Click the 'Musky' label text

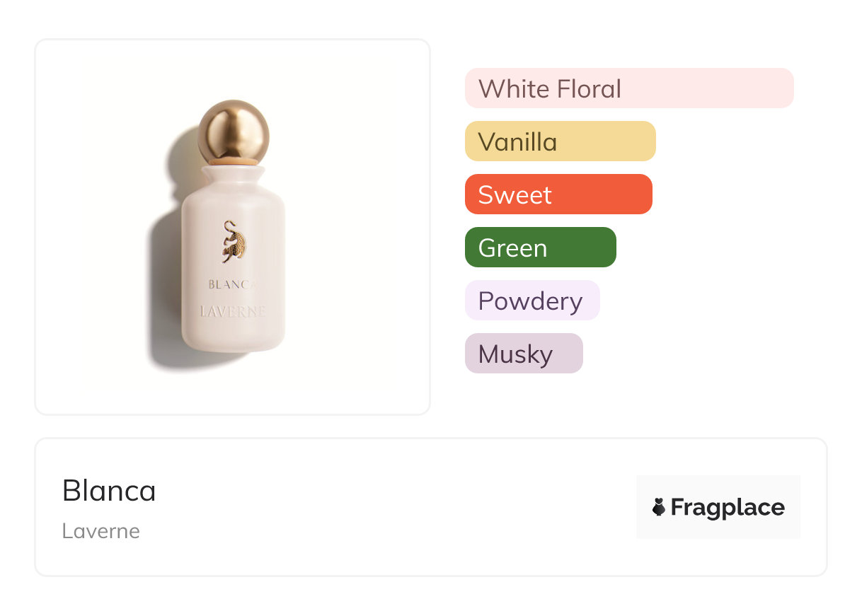pyautogui.click(x=515, y=354)
